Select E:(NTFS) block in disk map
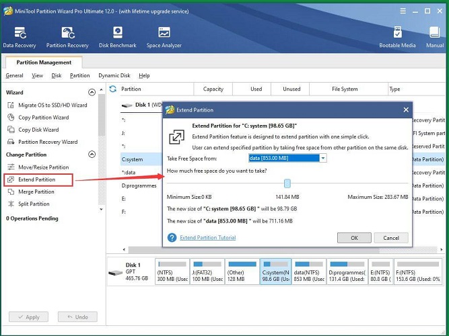This screenshot has height=336, width=449. [381, 271]
